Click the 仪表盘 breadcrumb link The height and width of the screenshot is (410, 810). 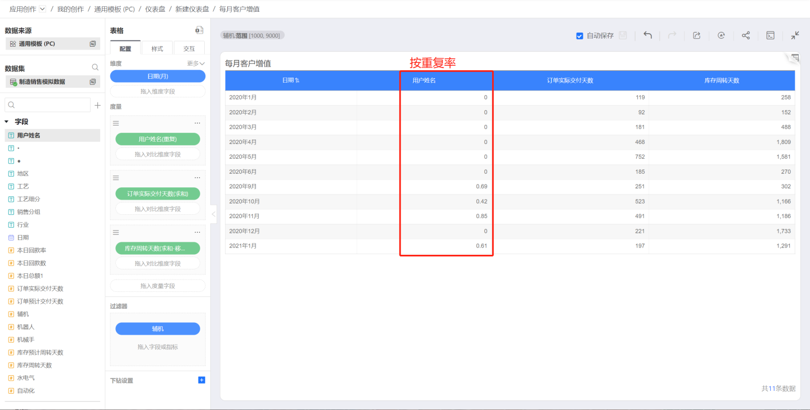155,9
